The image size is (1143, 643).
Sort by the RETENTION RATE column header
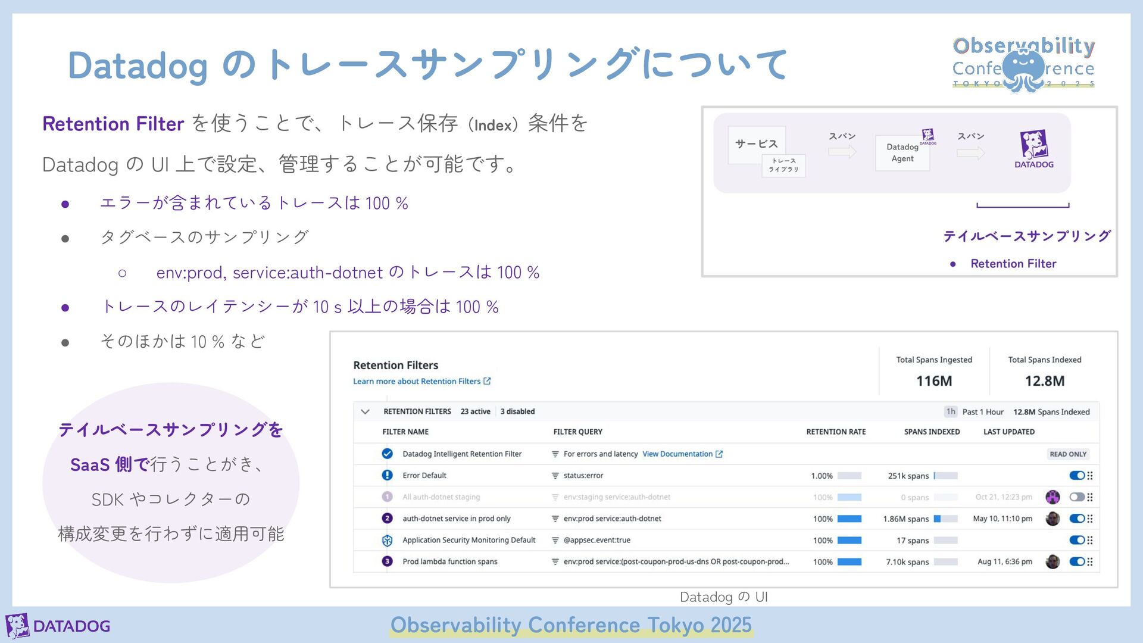[x=835, y=432]
